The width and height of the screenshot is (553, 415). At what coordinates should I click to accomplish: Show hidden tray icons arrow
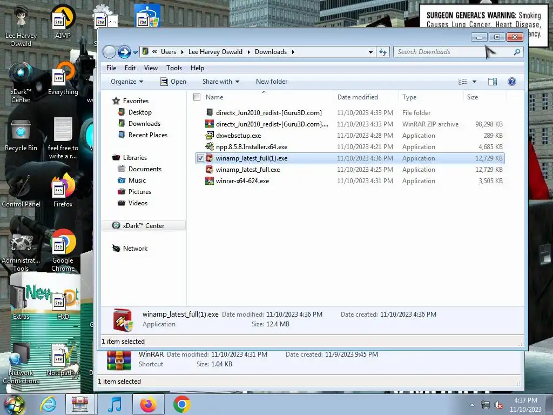472,405
